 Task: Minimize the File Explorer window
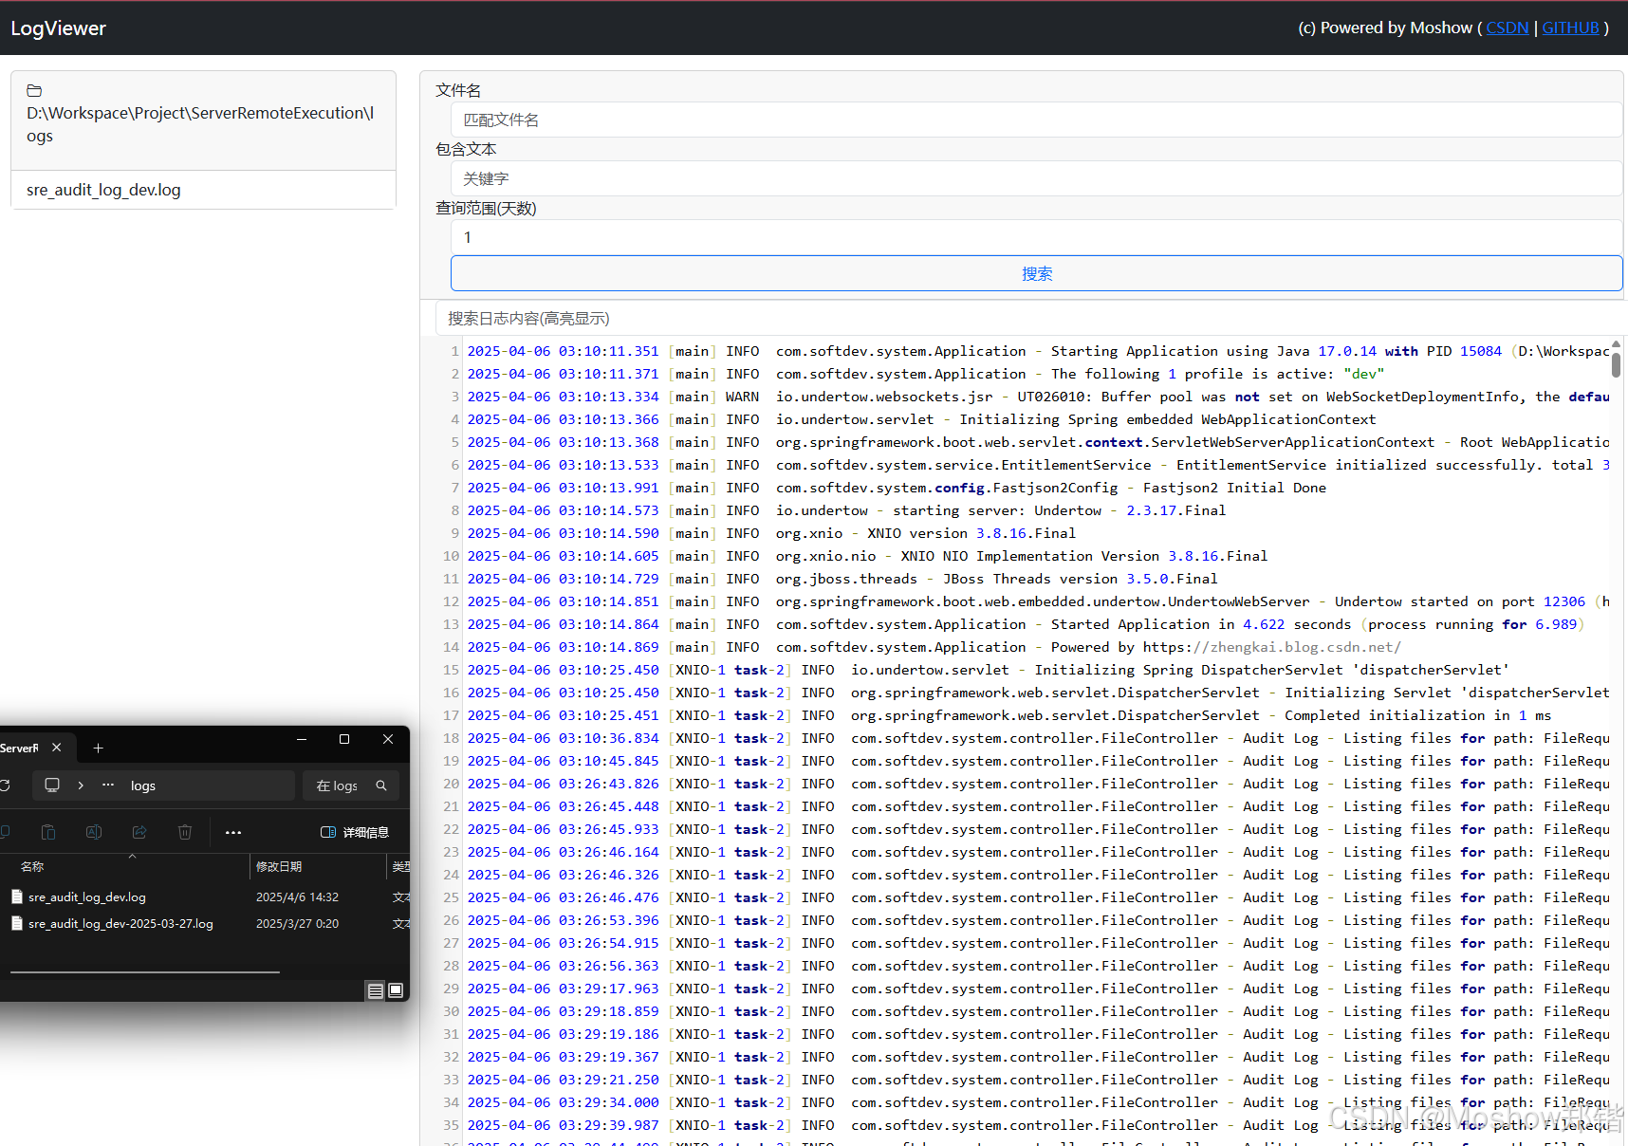302,739
